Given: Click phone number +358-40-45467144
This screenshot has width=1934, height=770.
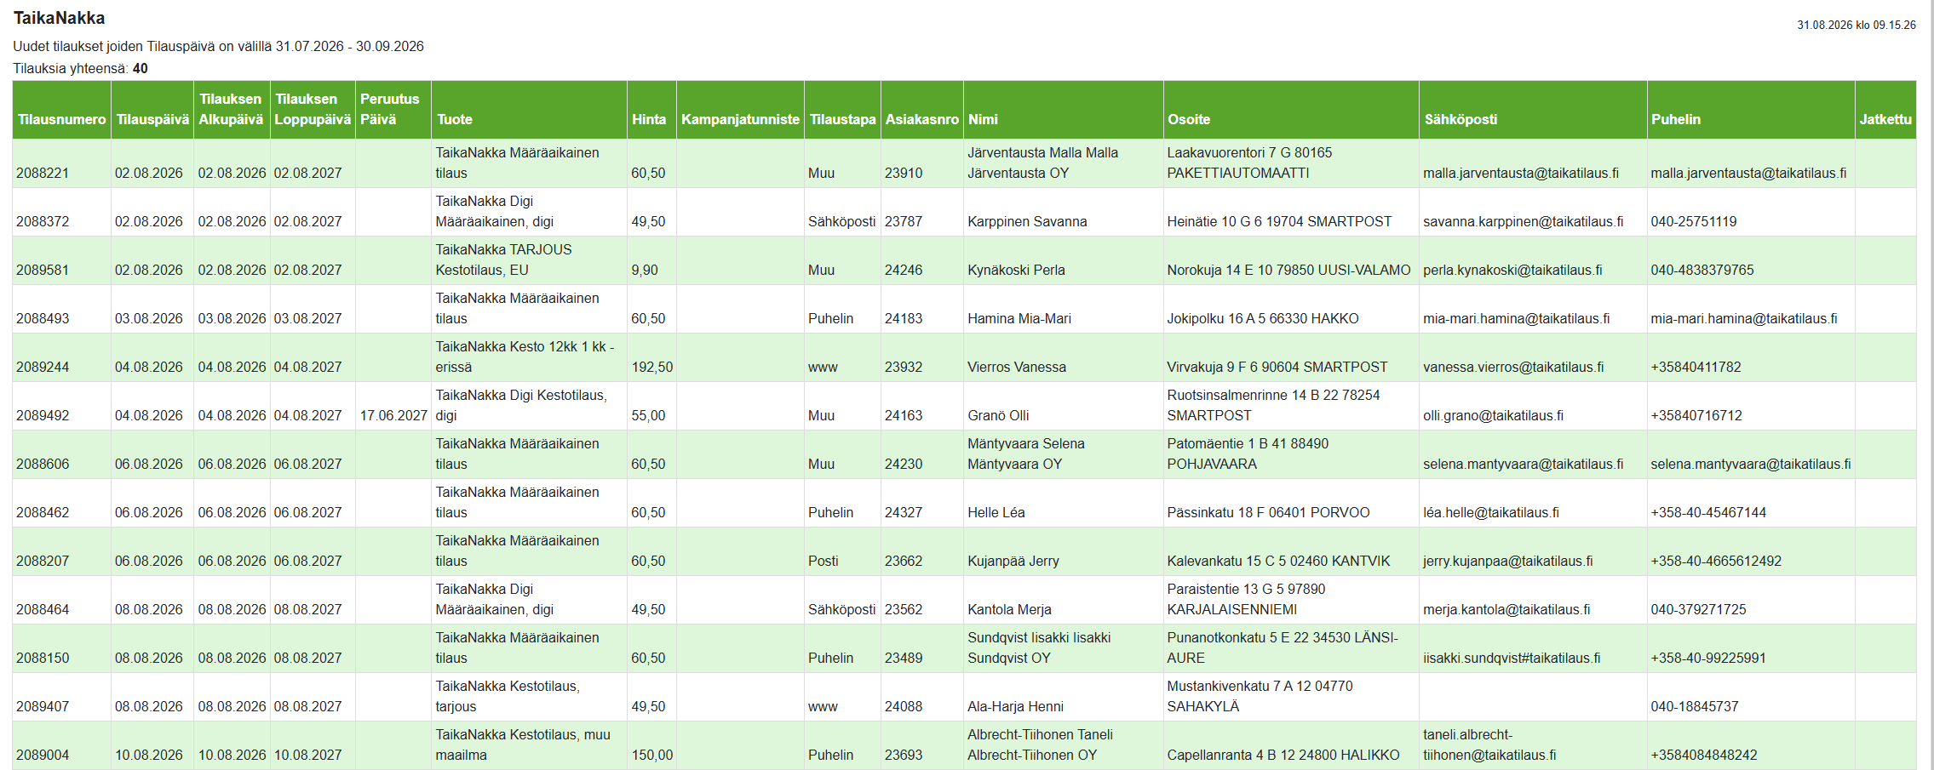Looking at the screenshot, I should click(1708, 512).
